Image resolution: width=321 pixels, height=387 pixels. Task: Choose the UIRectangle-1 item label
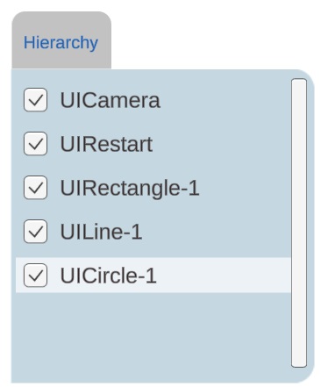[x=130, y=188]
